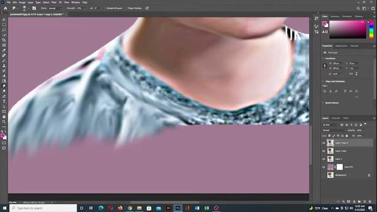Open the search icon at top right
This screenshot has height=212, width=377.
[358, 8]
